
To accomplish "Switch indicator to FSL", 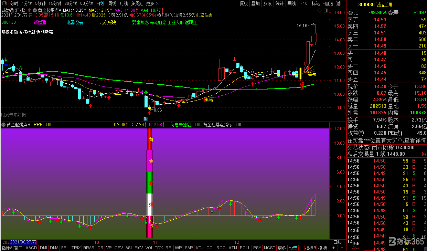I will [65, 248].
